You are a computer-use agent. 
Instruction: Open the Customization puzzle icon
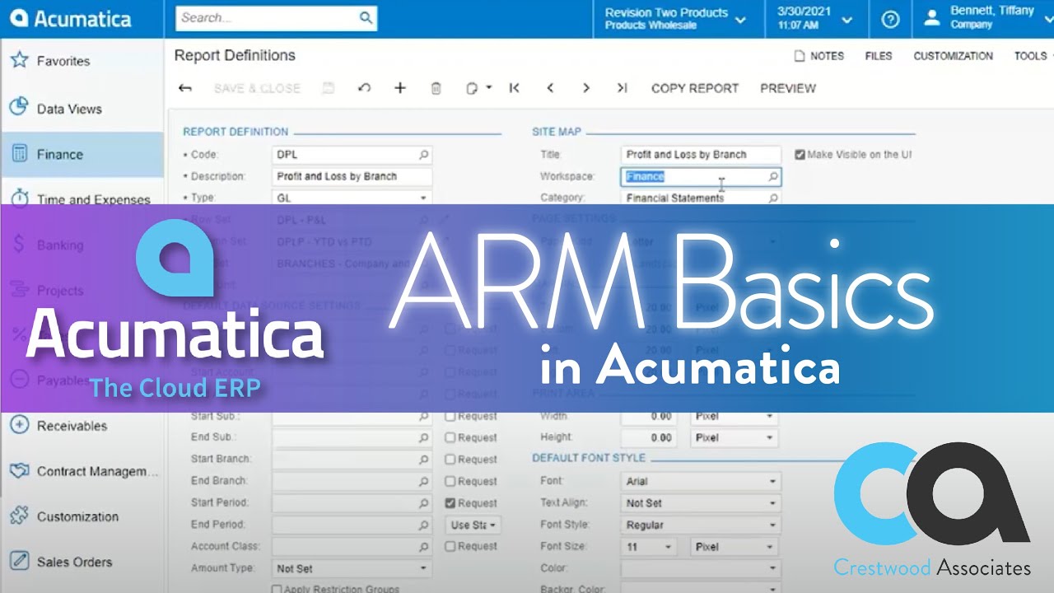coord(19,516)
